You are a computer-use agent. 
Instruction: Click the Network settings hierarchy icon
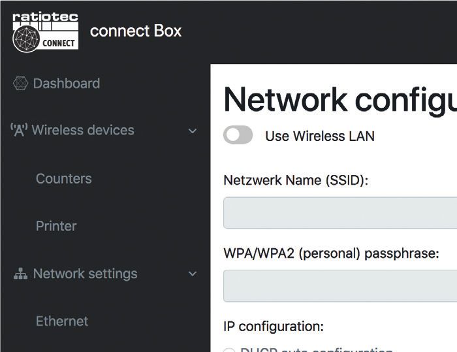tap(20, 274)
